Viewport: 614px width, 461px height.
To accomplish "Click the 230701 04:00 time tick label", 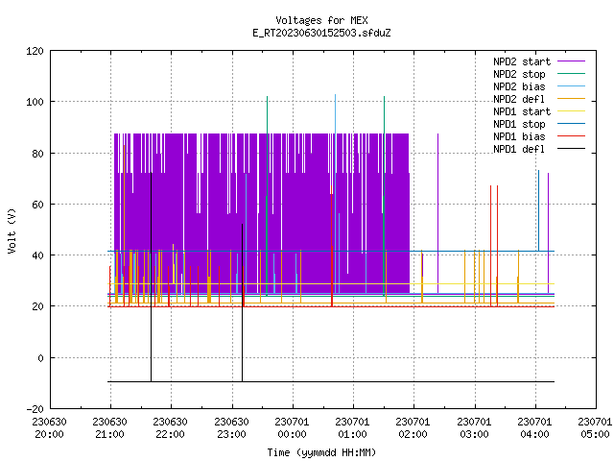I will (x=535, y=428).
